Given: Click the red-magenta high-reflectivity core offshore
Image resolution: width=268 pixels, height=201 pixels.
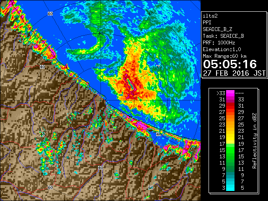Looking at the screenshot, I should pos(131,86).
